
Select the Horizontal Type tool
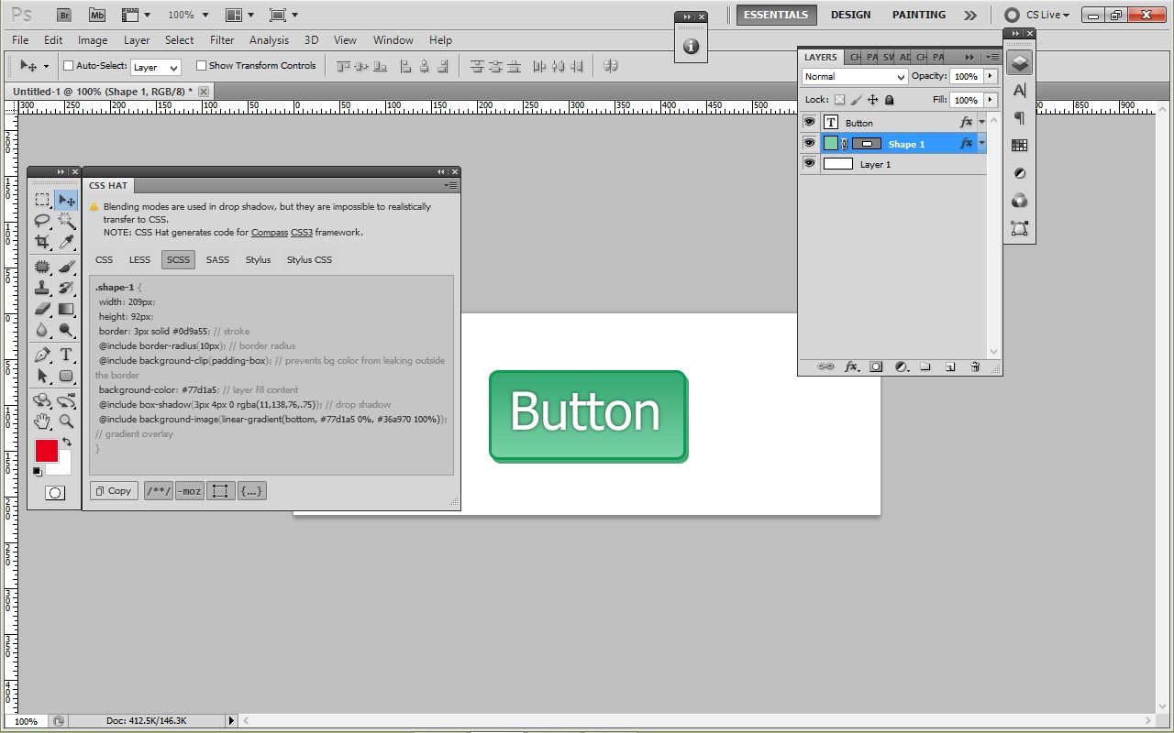(x=66, y=355)
